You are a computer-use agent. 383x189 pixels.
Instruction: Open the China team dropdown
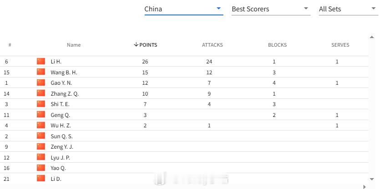tap(184, 9)
